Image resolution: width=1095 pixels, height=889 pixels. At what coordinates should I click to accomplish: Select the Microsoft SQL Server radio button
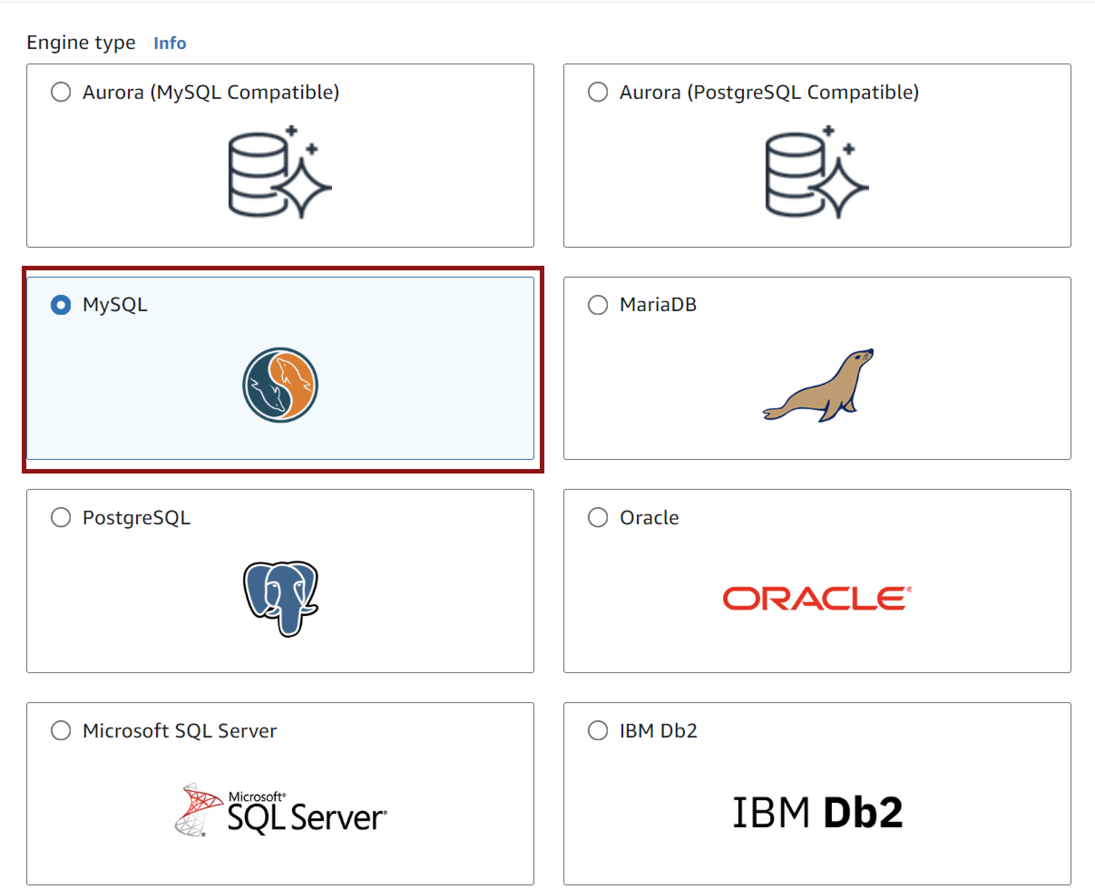point(60,731)
